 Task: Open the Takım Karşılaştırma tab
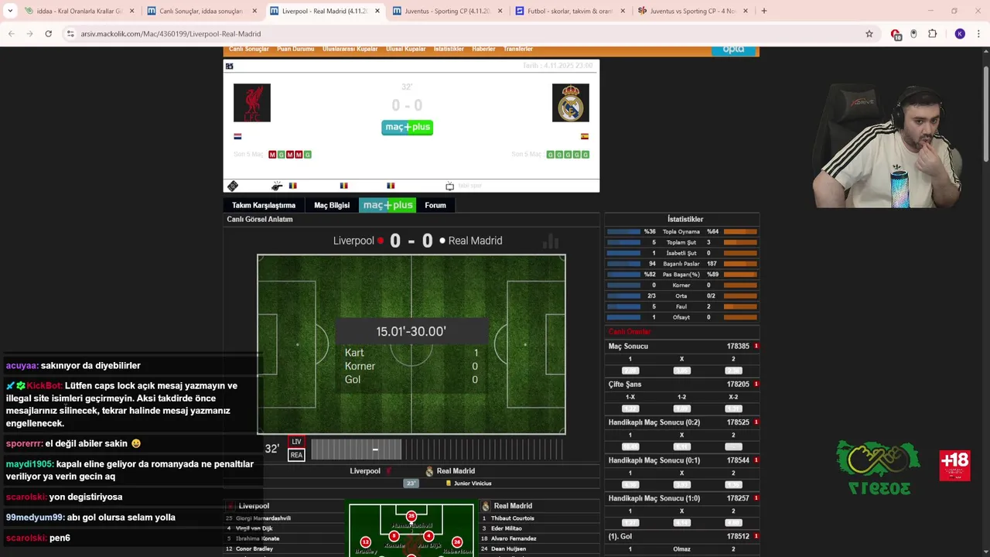(x=264, y=205)
